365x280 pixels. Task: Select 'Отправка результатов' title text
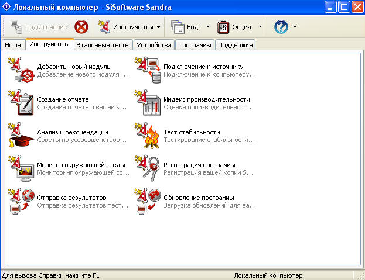(71, 198)
